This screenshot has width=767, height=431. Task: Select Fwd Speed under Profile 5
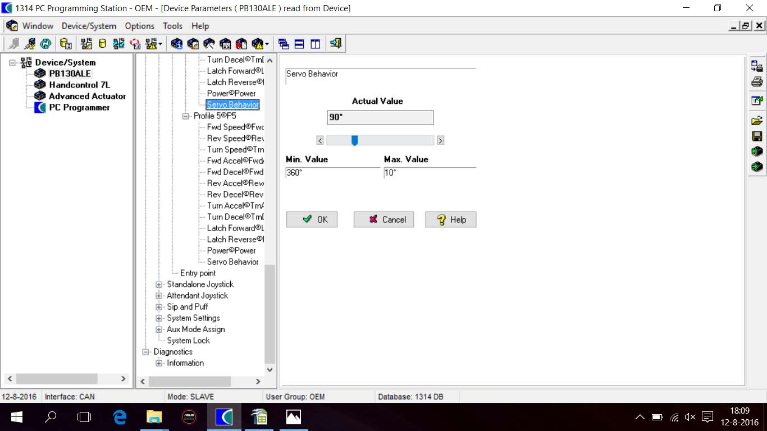(235, 127)
